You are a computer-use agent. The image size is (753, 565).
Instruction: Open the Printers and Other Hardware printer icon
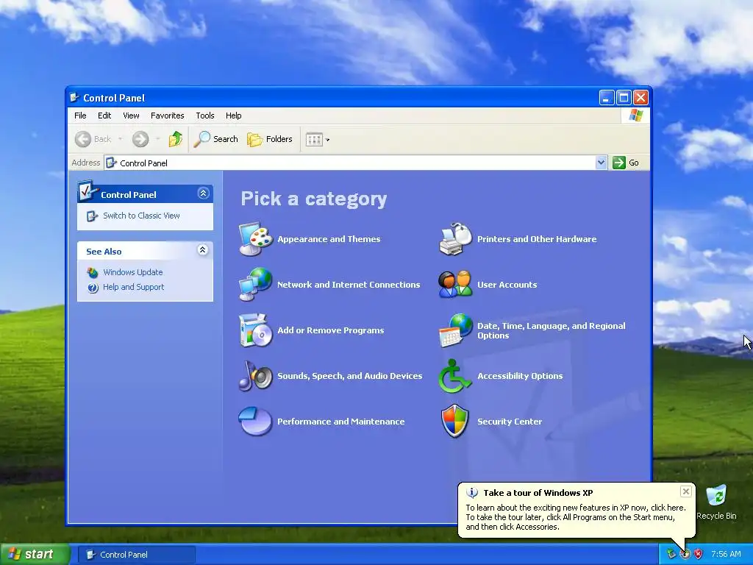click(x=456, y=239)
